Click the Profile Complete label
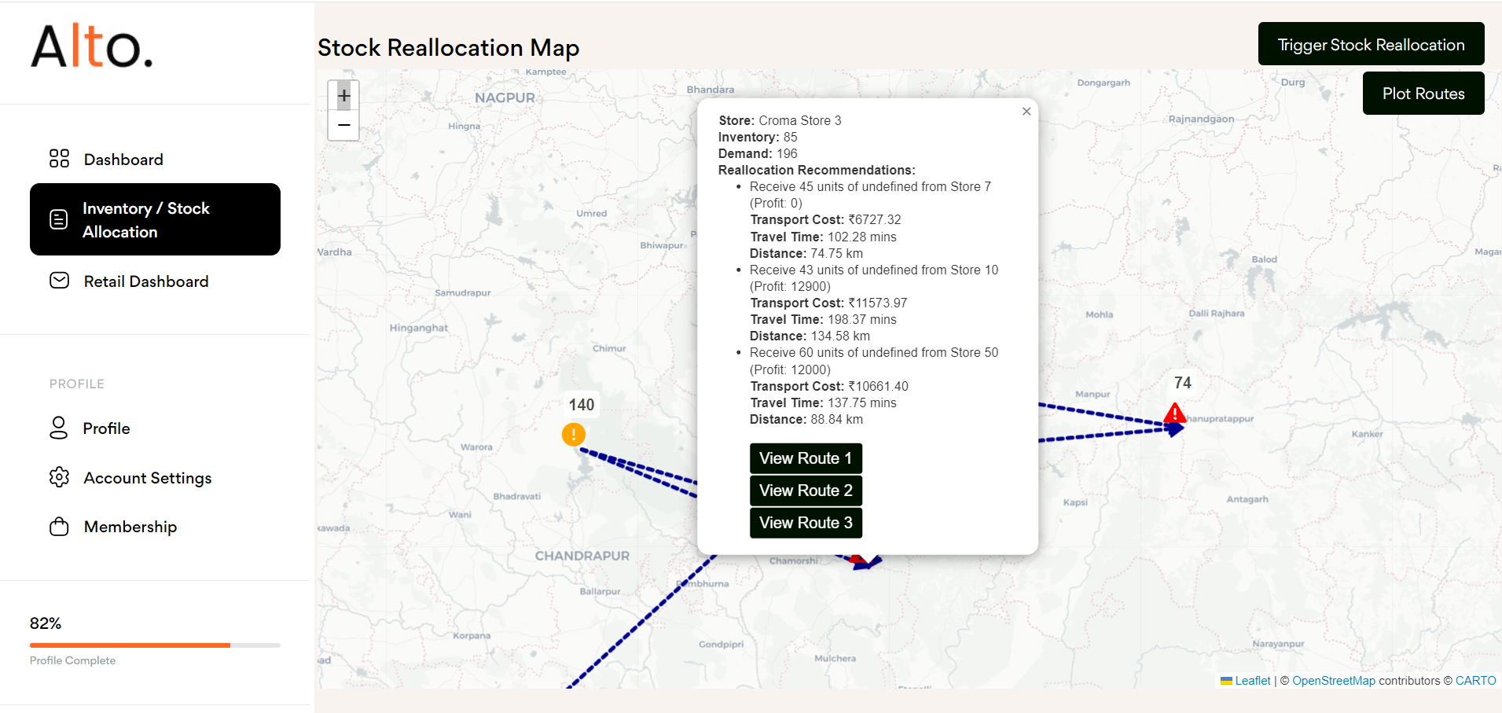 pyautogui.click(x=72, y=660)
